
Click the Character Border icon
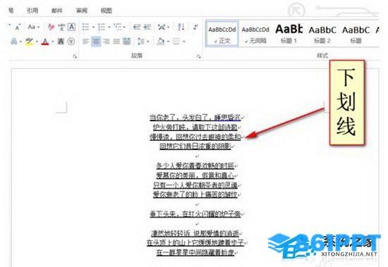71,27
